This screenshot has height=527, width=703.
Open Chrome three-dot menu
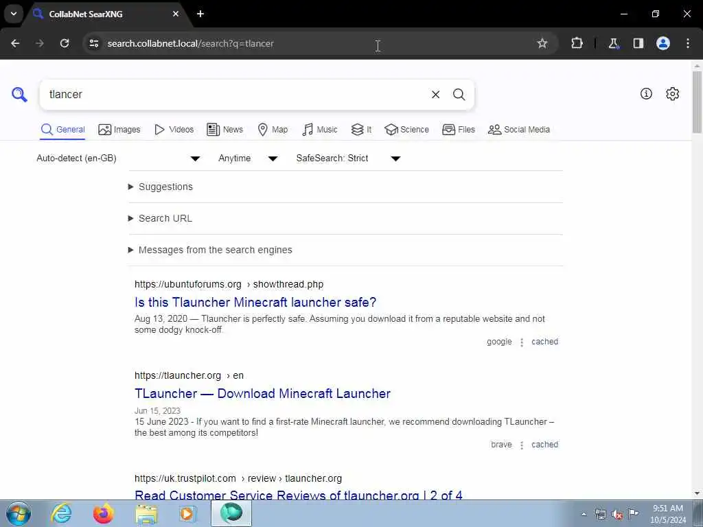pyautogui.click(x=688, y=43)
